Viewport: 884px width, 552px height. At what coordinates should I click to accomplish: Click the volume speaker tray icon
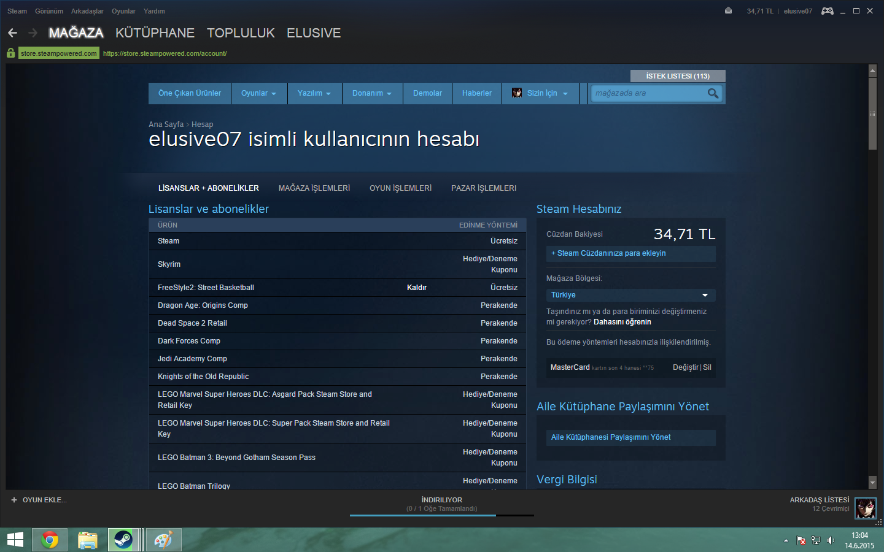(831, 540)
